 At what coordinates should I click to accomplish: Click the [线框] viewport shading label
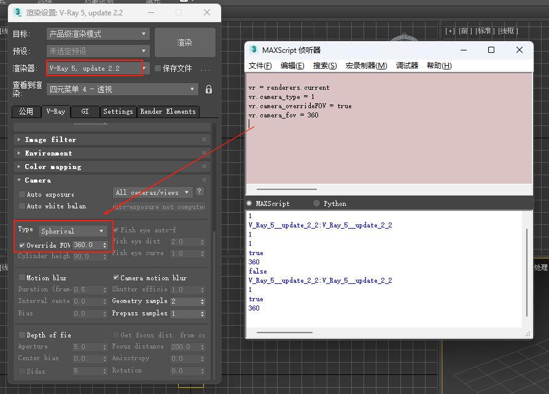point(508,31)
